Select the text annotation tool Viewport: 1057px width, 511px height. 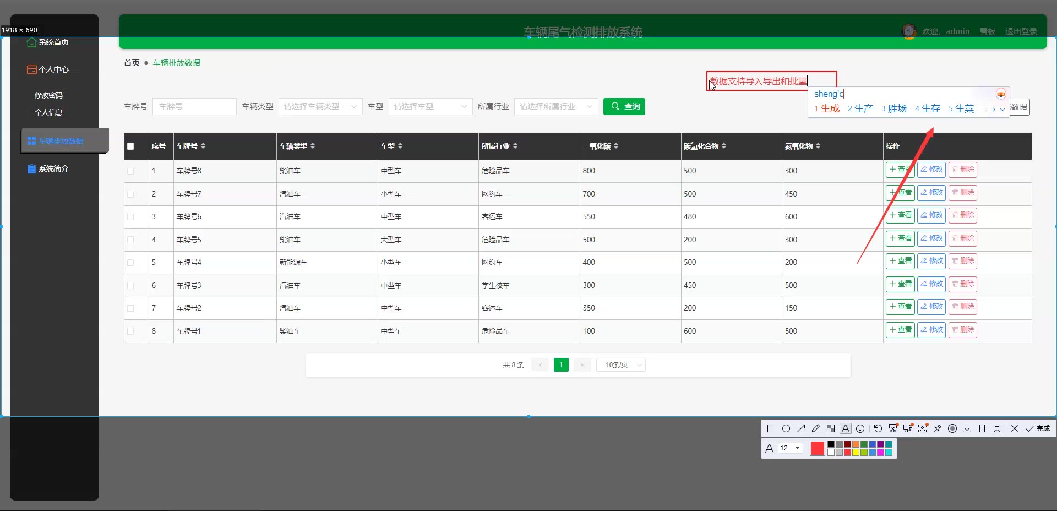click(x=846, y=428)
